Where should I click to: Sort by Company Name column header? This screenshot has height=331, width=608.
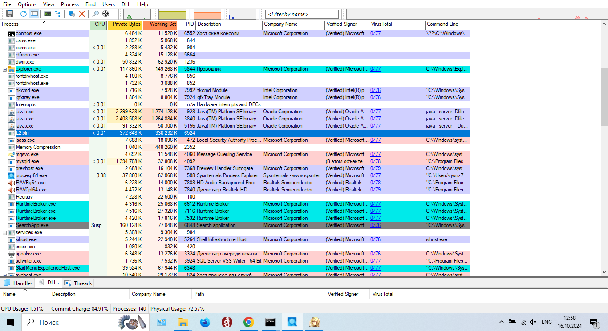(x=294, y=24)
